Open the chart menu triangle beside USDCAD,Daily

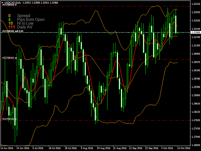tap(2, 3)
